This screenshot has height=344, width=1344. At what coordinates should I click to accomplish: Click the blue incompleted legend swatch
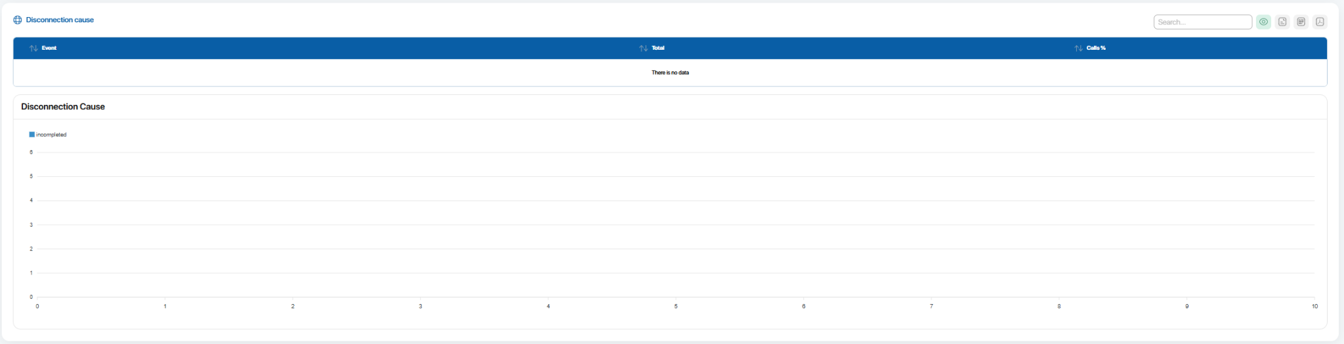click(31, 134)
